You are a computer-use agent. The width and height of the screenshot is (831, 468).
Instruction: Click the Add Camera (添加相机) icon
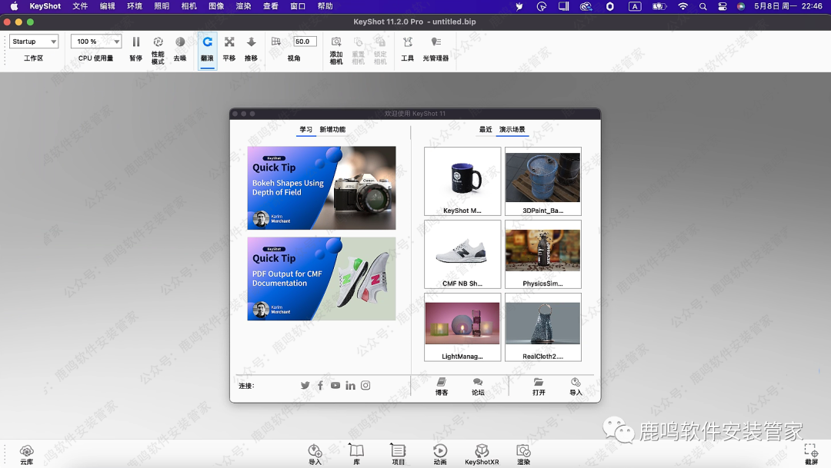[336, 48]
